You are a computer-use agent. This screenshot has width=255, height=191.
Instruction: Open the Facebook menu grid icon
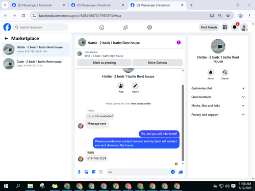point(225,27)
